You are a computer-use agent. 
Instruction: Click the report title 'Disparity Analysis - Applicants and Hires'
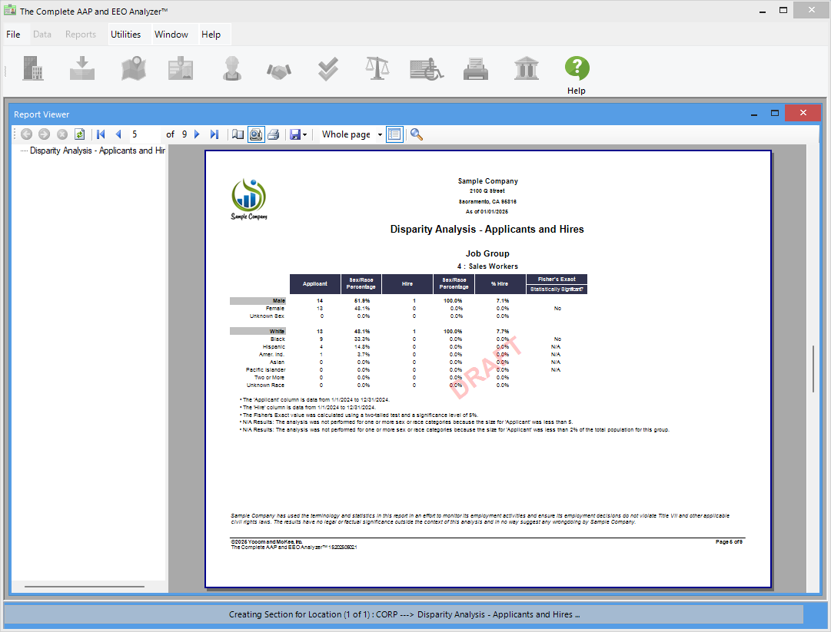487,229
